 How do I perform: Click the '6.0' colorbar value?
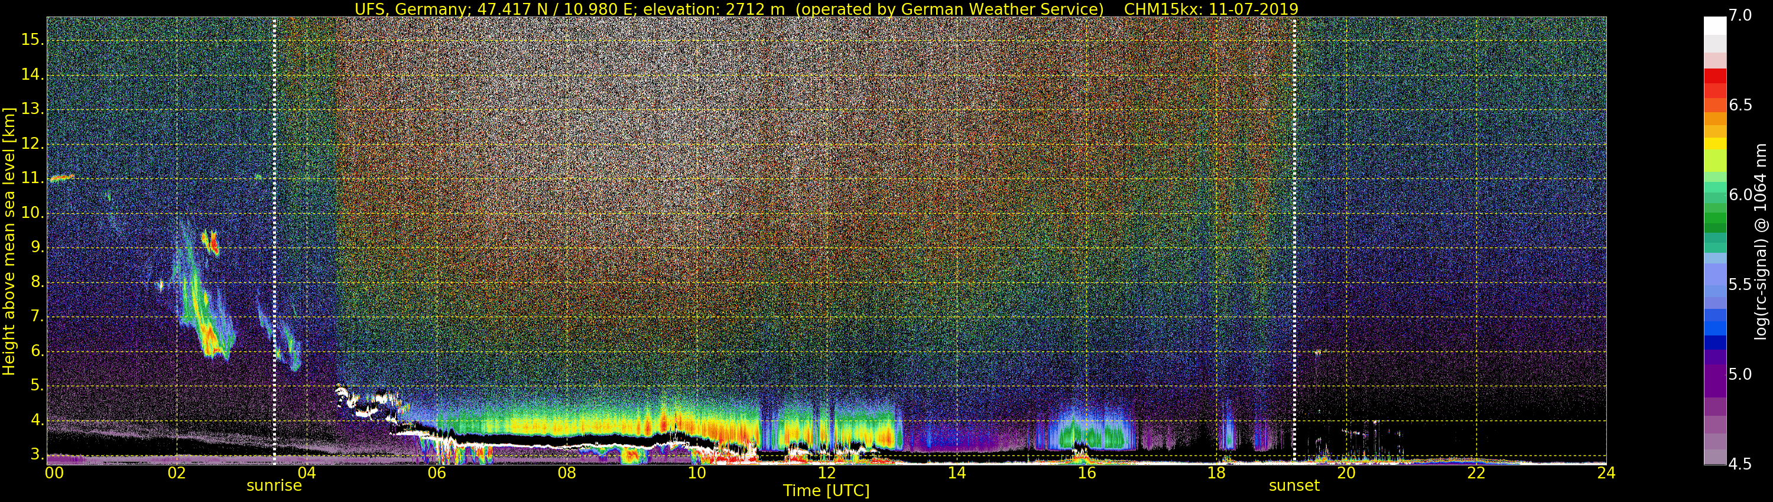(1740, 195)
